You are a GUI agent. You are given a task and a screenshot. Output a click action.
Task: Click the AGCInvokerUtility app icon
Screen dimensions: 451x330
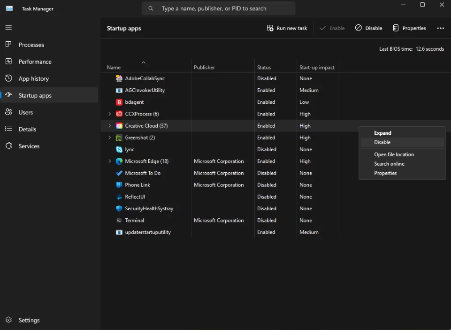[x=119, y=90]
